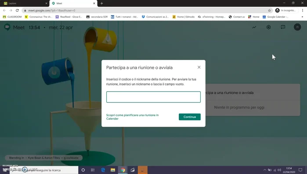Image resolution: width=307 pixels, height=174 pixels.
Task: Launch Microsoft Edge from taskbar
Action: point(103,170)
